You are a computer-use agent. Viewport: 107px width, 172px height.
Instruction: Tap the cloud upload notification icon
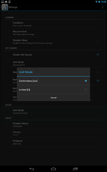pyautogui.click(x=6, y=2)
